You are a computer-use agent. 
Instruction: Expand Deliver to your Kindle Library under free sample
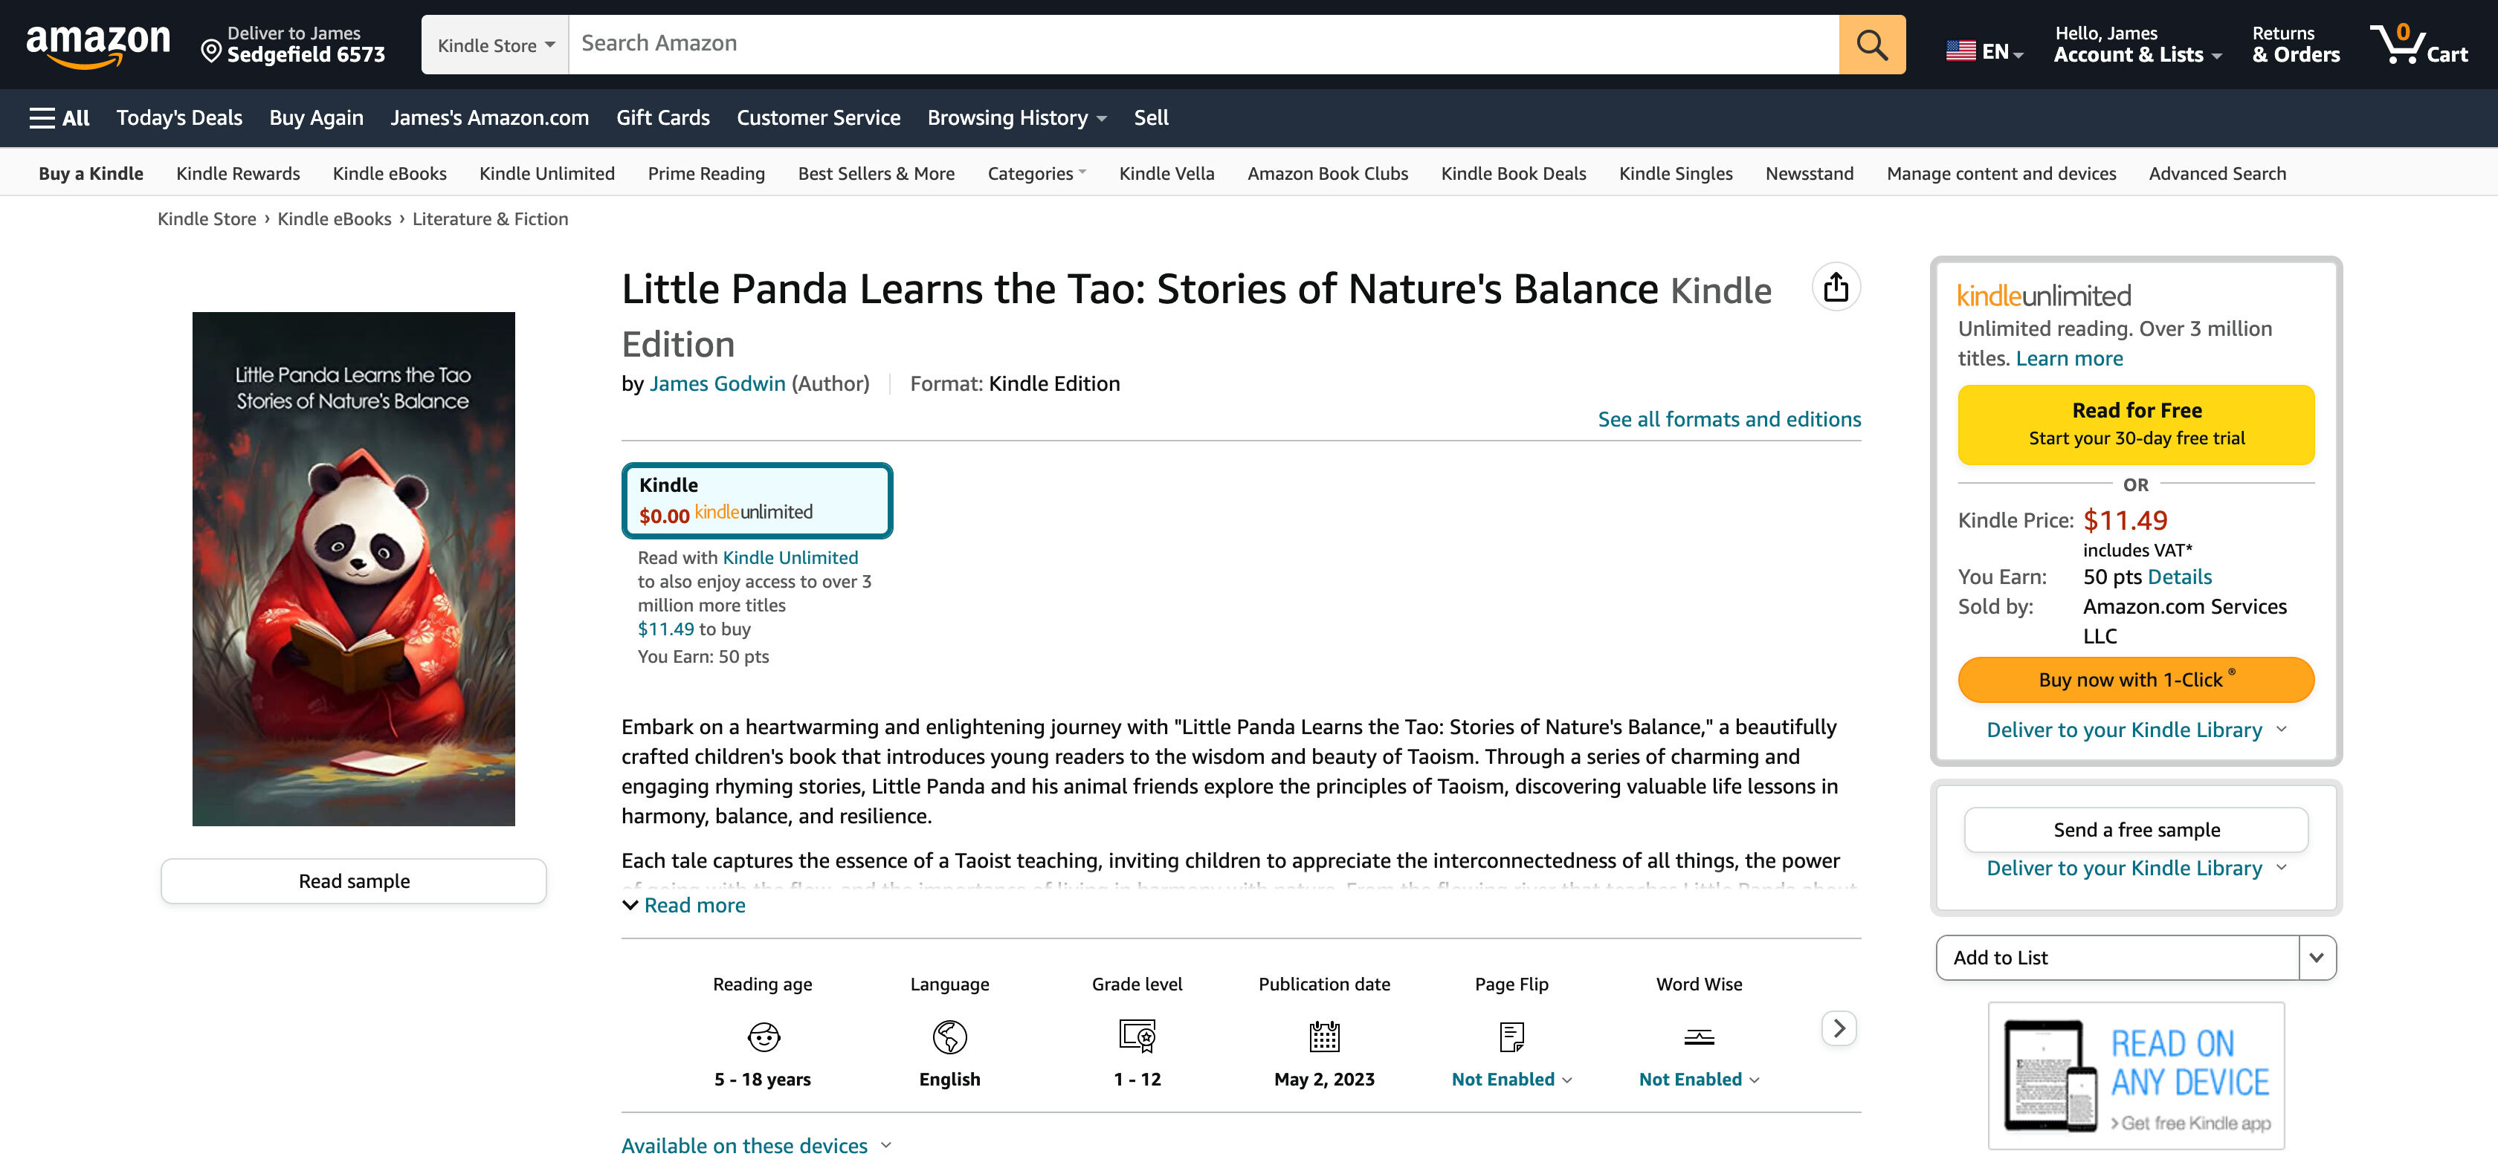[2135, 869]
